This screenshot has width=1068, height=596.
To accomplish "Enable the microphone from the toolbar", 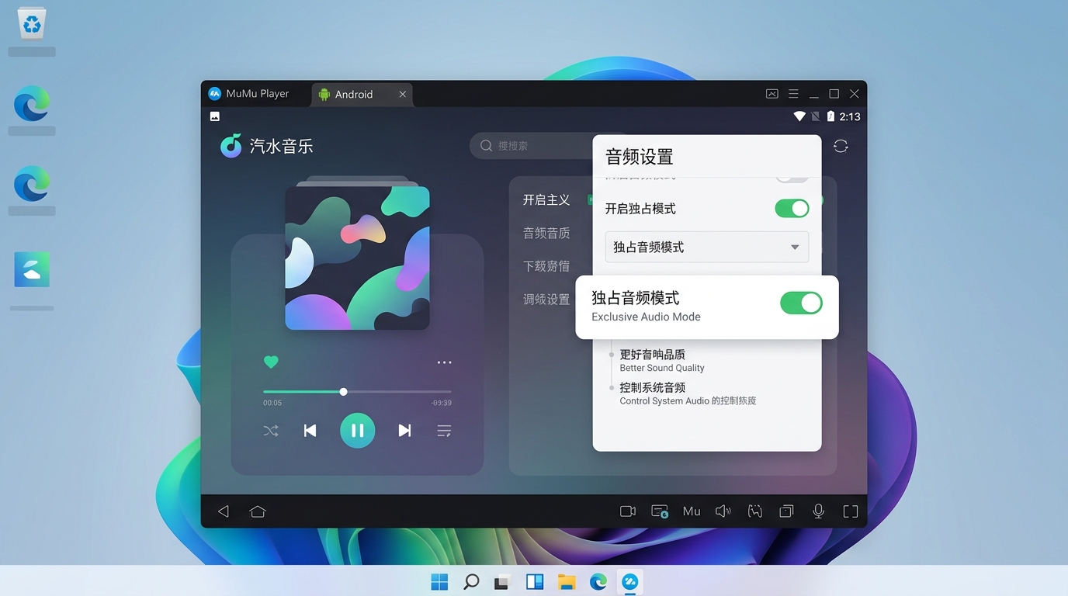I will tap(817, 511).
